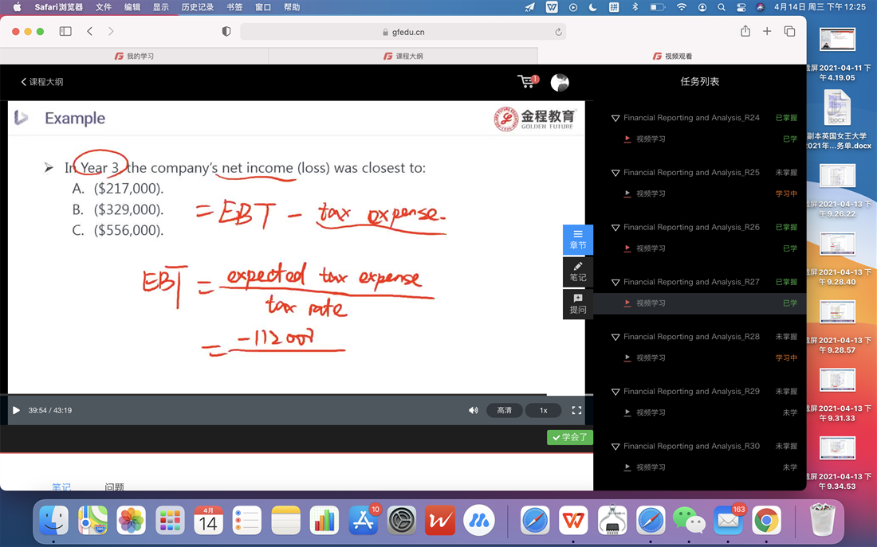Open 书签 menu
This screenshot has width=877, height=547.
[x=234, y=7]
